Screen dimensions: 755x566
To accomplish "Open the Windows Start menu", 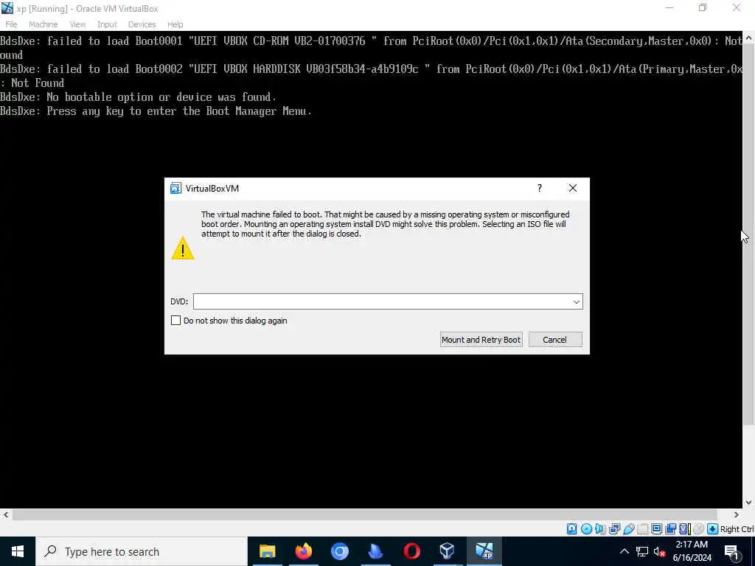I will coord(18,551).
